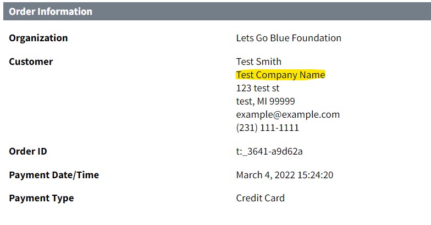The width and height of the screenshot is (431, 225).
Task: Select the Customer field label
Action: [x=31, y=62]
